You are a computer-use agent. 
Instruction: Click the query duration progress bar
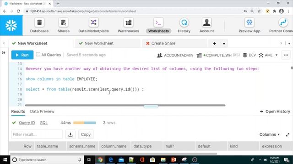[x=84, y=123]
